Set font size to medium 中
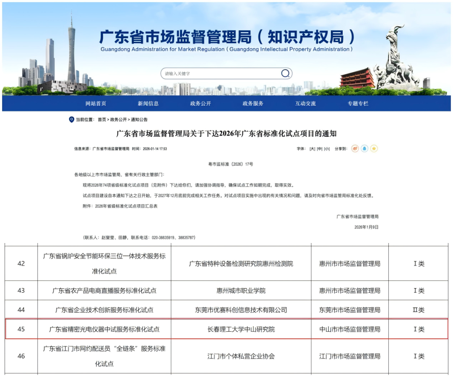This screenshot has width=453, height=377. [320, 149]
